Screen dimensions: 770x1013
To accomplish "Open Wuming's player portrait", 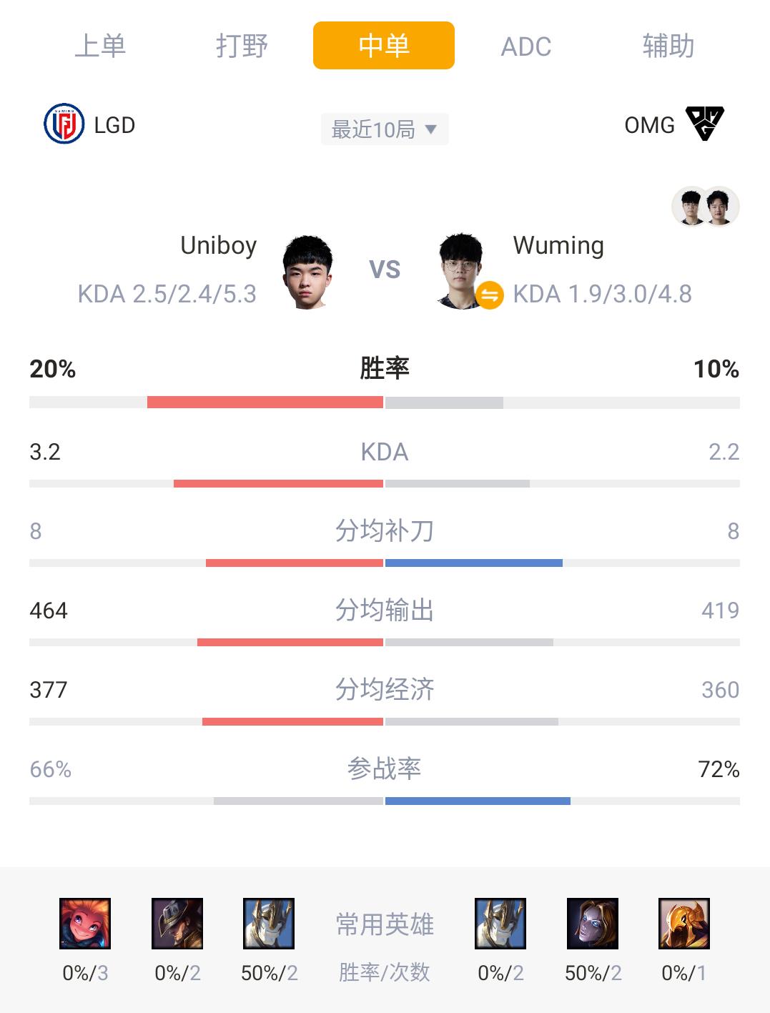I will tap(461, 271).
